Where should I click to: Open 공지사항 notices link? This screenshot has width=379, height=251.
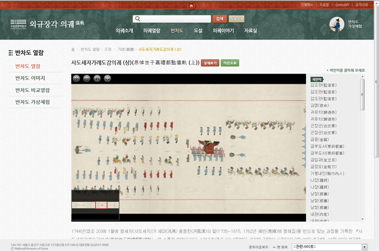(362, 5)
